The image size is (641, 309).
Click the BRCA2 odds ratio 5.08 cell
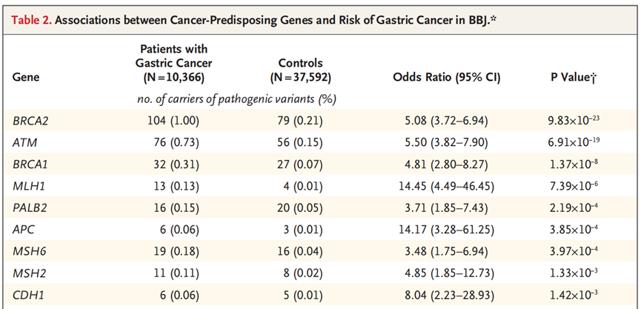pos(442,119)
